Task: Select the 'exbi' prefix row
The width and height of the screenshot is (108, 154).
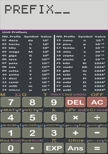Action: pyautogui.click(x=81, y=82)
